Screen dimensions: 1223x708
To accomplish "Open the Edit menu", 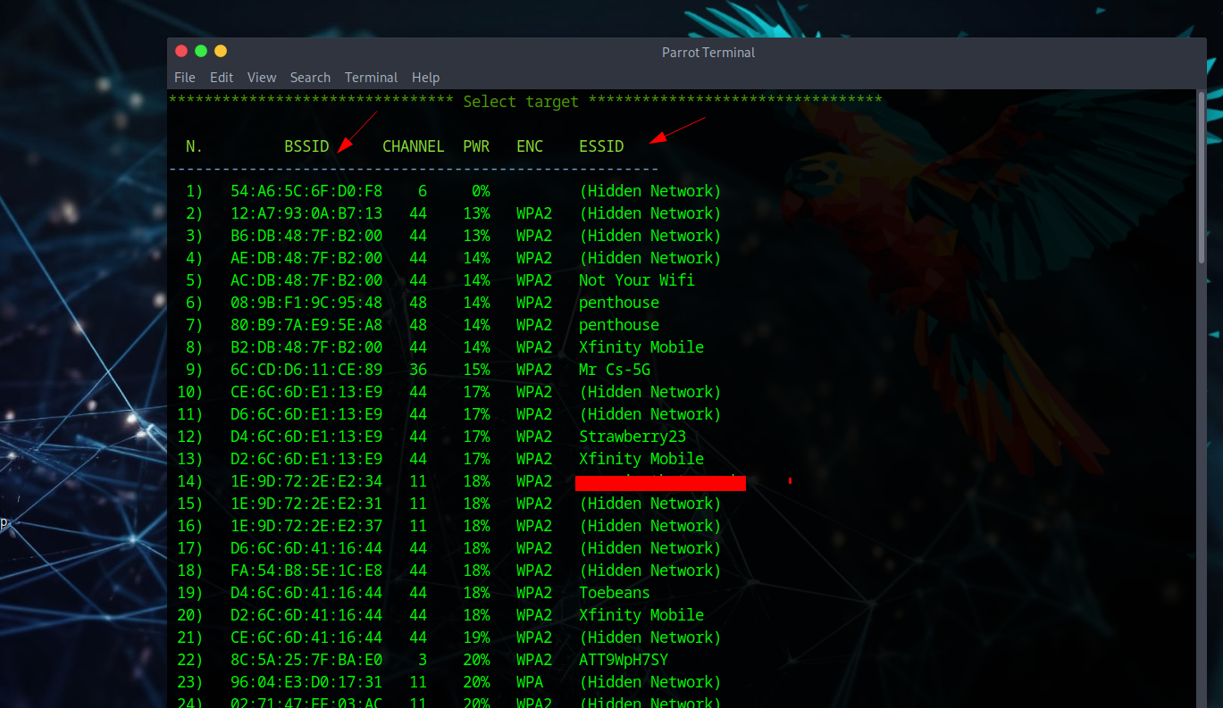I will tap(221, 78).
